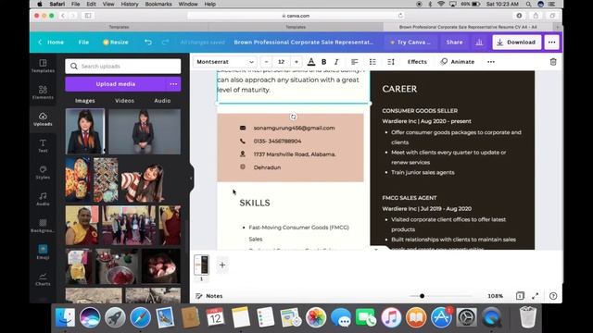
Task: Open the Upload media options dropdown
Action: 173,84
